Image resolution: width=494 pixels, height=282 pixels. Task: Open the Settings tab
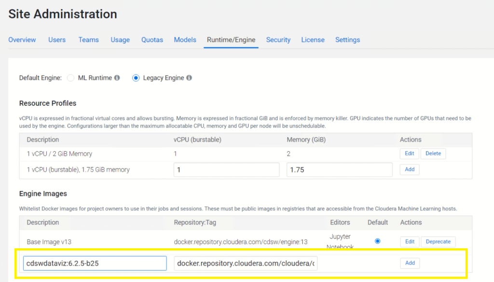pos(347,40)
